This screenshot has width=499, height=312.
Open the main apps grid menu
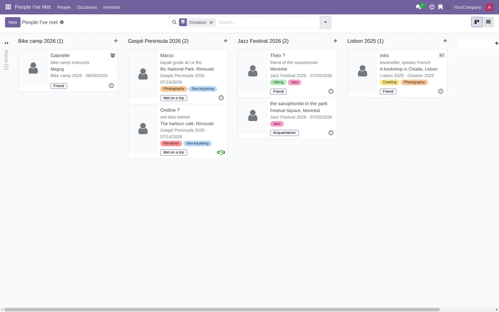[x=8, y=7]
